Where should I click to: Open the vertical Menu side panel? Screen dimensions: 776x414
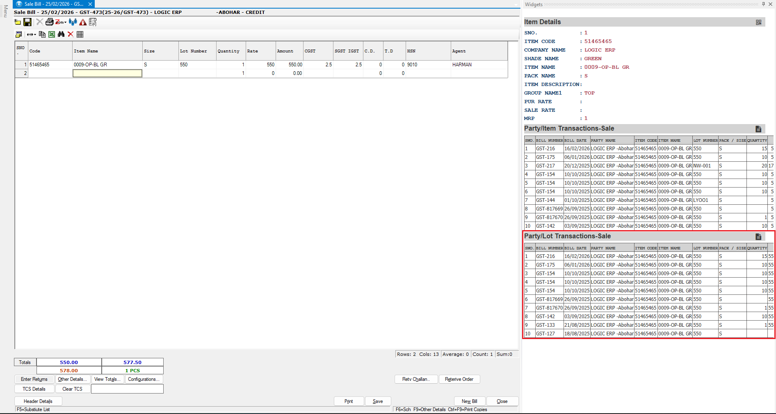click(5, 11)
